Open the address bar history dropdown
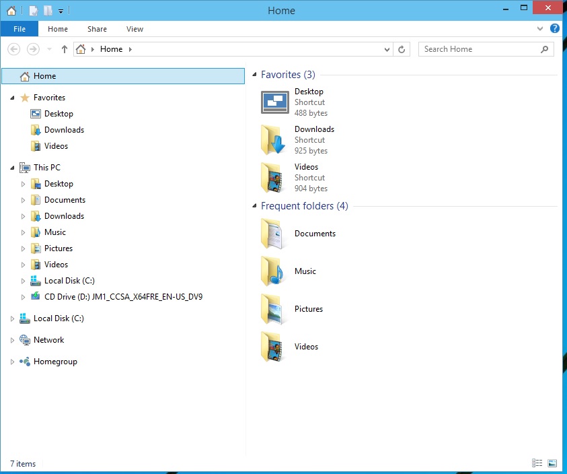The height and width of the screenshot is (474, 567). pos(387,49)
